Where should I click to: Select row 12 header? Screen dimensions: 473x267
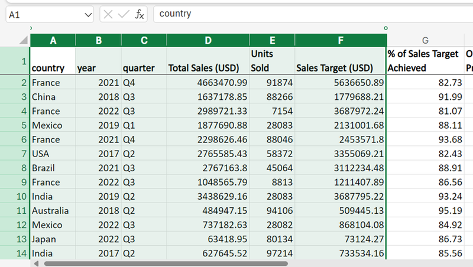[15, 225]
